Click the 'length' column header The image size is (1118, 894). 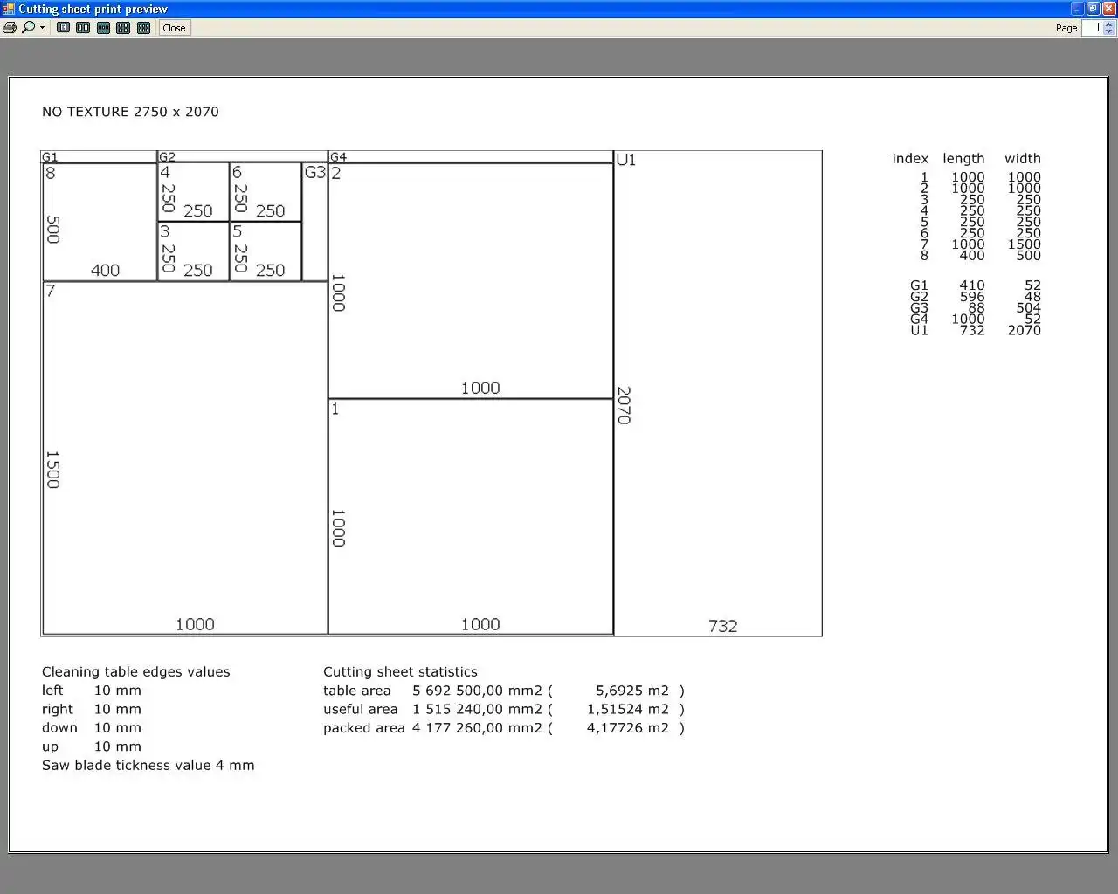tap(963, 159)
